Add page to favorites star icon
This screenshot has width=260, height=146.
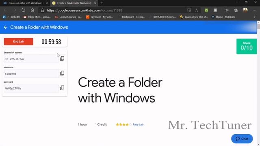(x=197, y=10)
